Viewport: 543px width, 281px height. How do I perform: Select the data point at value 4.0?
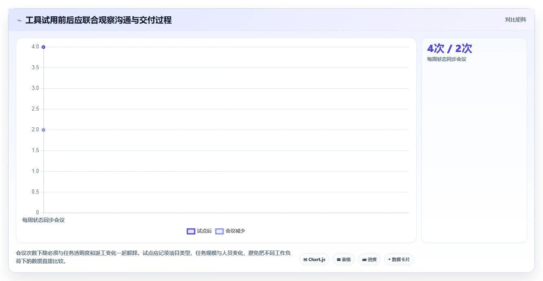tap(43, 47)
